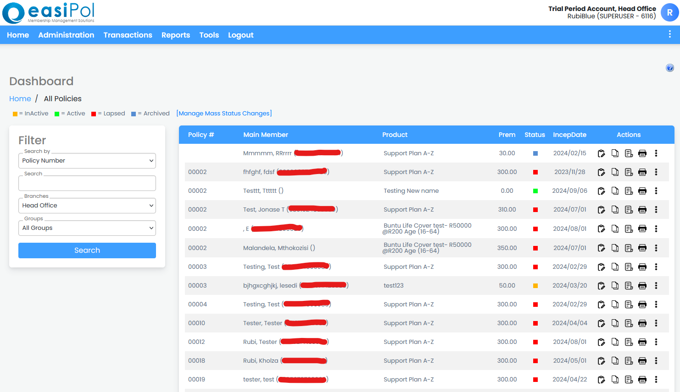Open the statement icon for Testtt, Tttttt
Screen dimensions: 680x392
tap(629, 191)
